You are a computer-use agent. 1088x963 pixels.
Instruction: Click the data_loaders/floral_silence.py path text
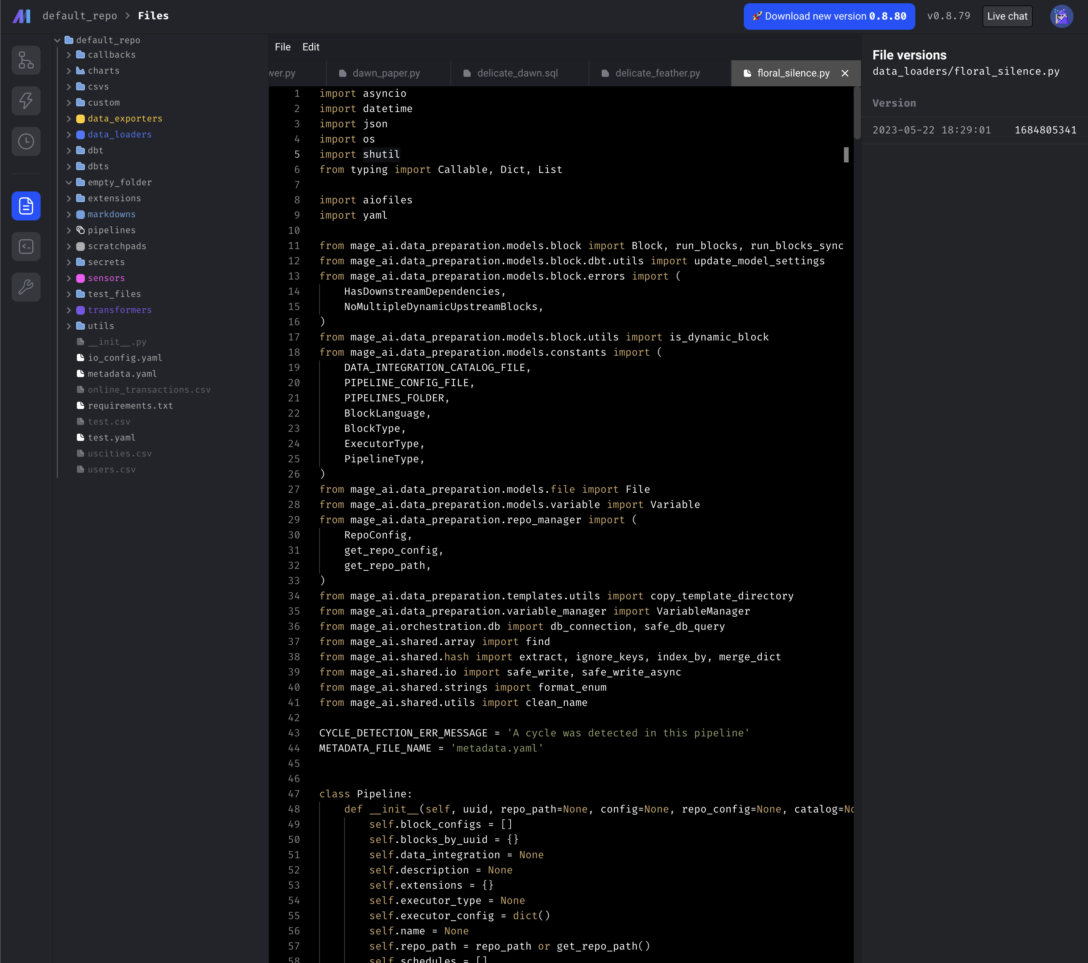click(x=965, y=71)
